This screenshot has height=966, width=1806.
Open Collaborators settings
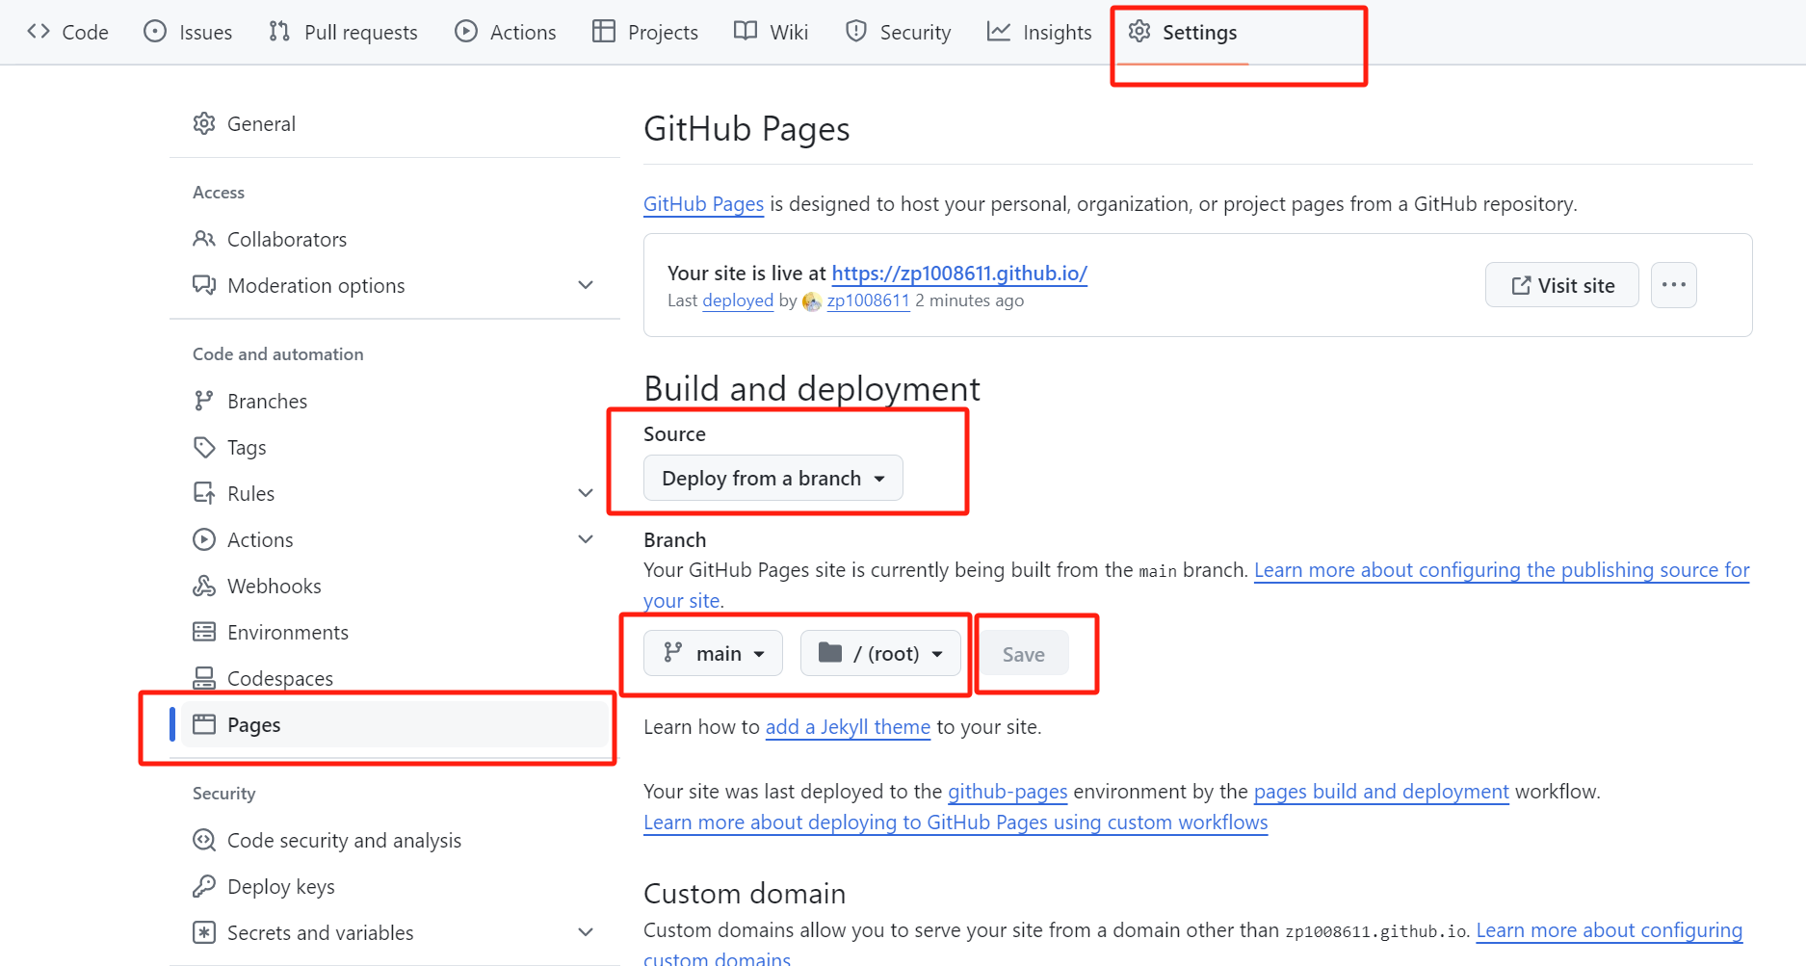[395, 239]
